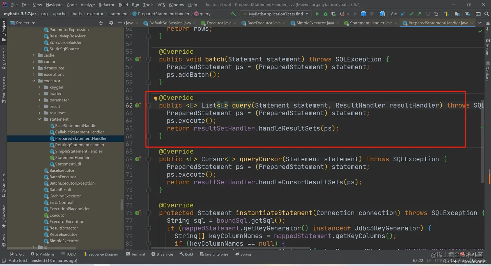
Task: Collapse the executor folder
Action: 33,81
